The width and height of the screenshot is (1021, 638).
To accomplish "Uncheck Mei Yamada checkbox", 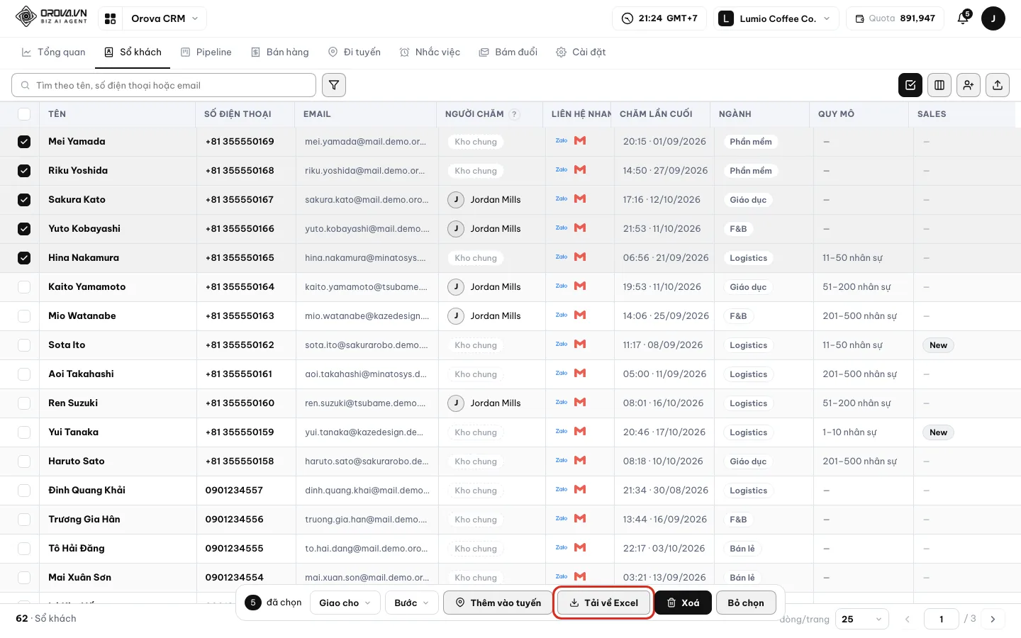I will (24, 142).
